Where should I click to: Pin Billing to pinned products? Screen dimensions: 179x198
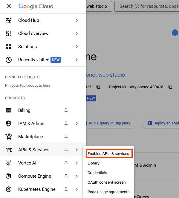tap(66, 110)
